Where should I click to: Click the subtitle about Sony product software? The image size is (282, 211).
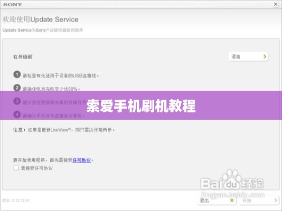[43, 30]
